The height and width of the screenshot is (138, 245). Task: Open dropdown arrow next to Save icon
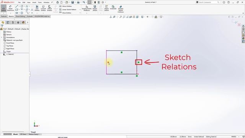click(75, 2)
